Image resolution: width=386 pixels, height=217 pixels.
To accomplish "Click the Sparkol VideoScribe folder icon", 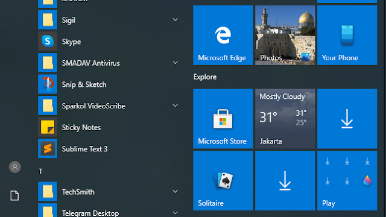I will point(48,105).
